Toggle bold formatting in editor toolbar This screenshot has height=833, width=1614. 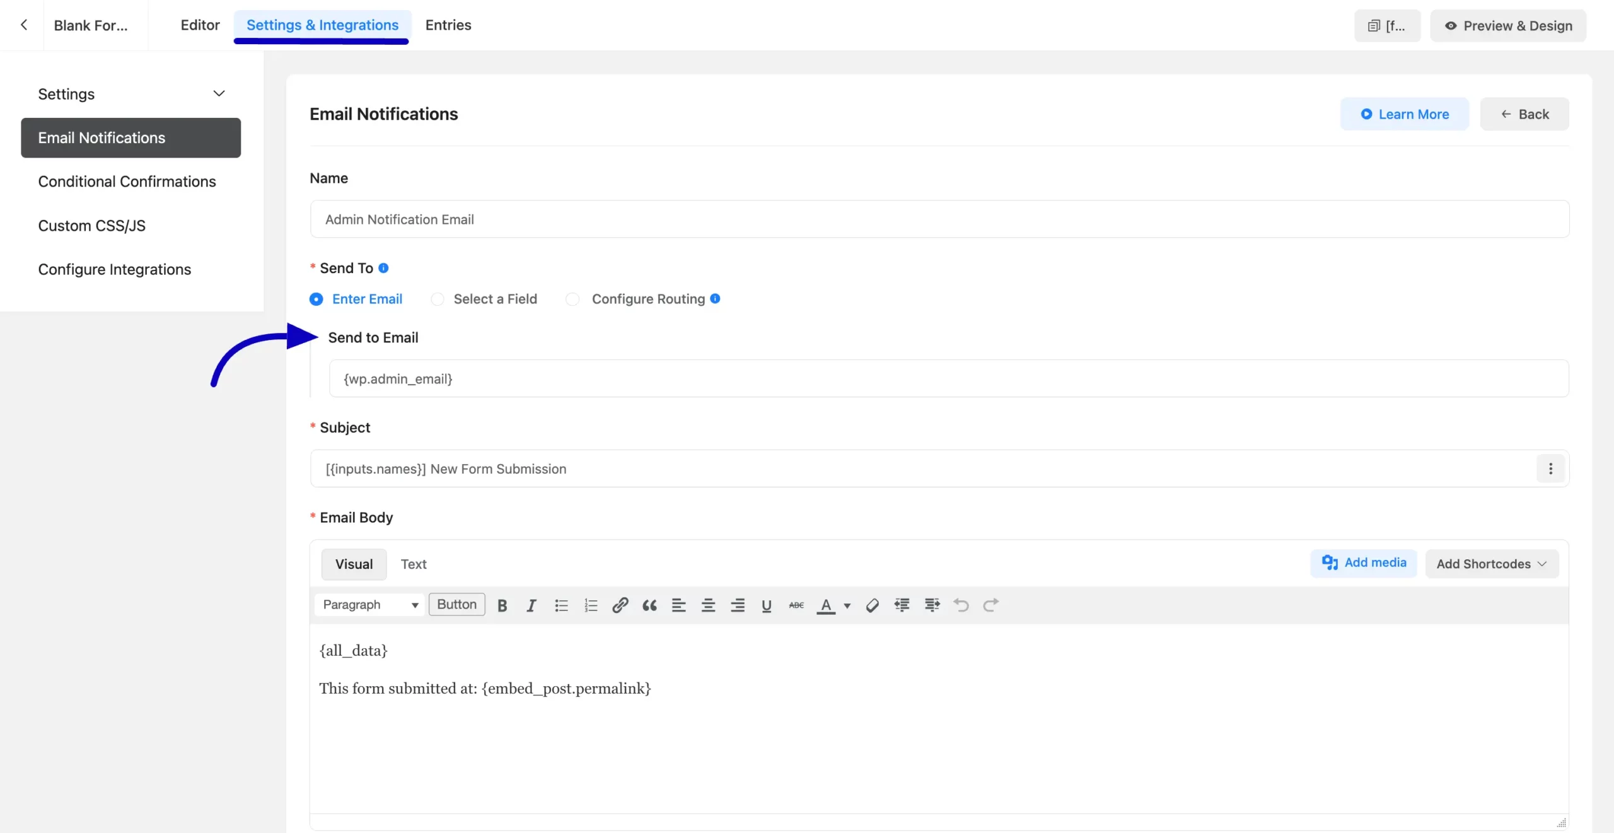502,605
